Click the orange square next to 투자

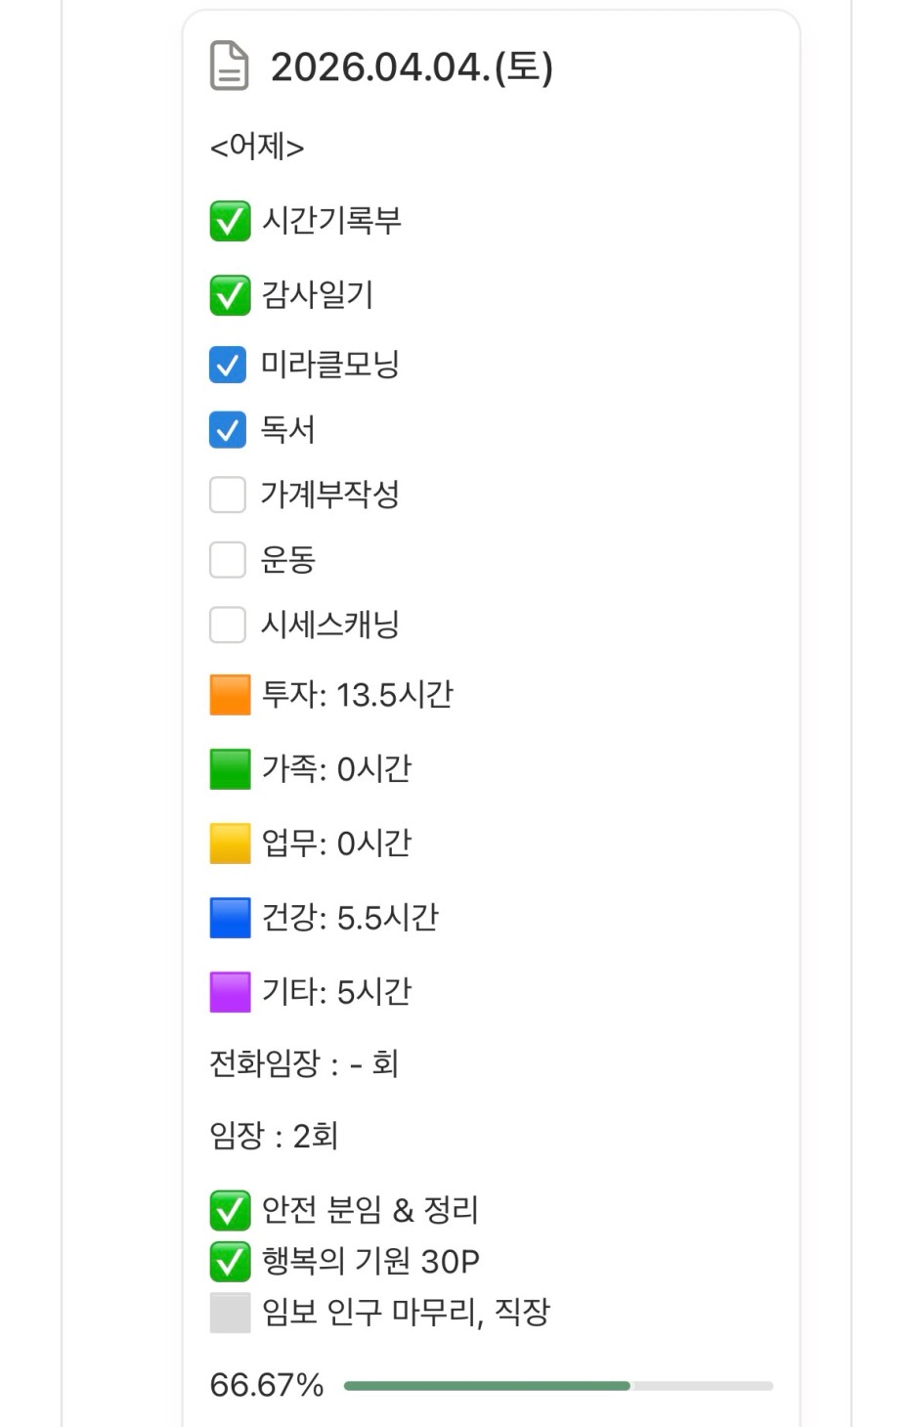click(230, 695)
